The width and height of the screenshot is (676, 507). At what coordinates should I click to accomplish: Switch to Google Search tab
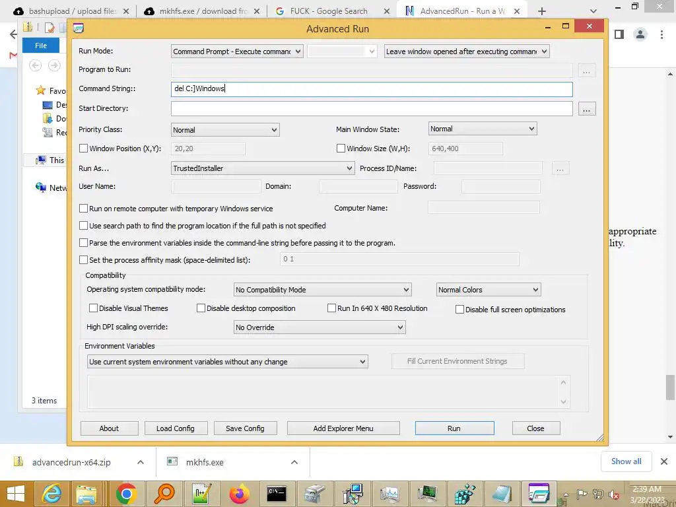coord(329,11)
